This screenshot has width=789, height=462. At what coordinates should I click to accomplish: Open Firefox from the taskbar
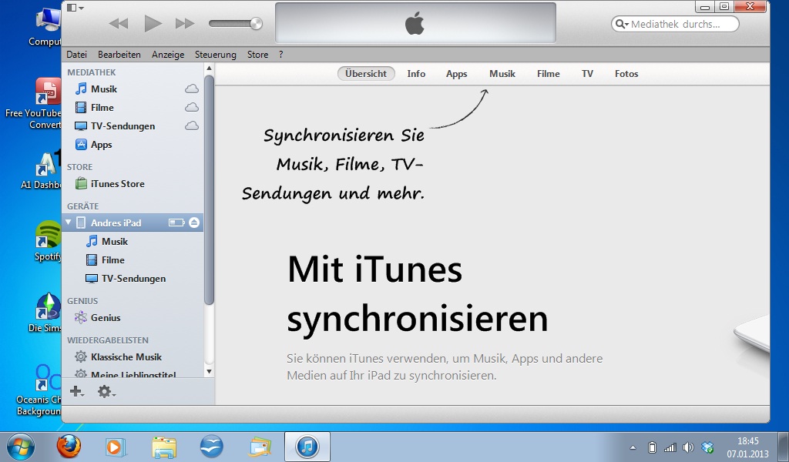pyautogui.click(x=69, y=446)
